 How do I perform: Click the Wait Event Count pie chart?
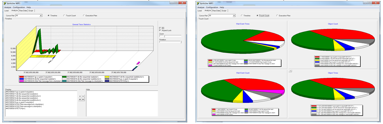click(x=243, y=90)
